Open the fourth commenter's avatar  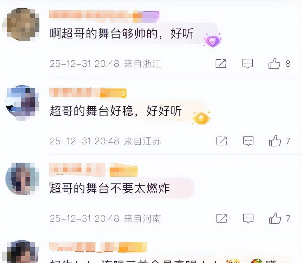coord(23,252)
